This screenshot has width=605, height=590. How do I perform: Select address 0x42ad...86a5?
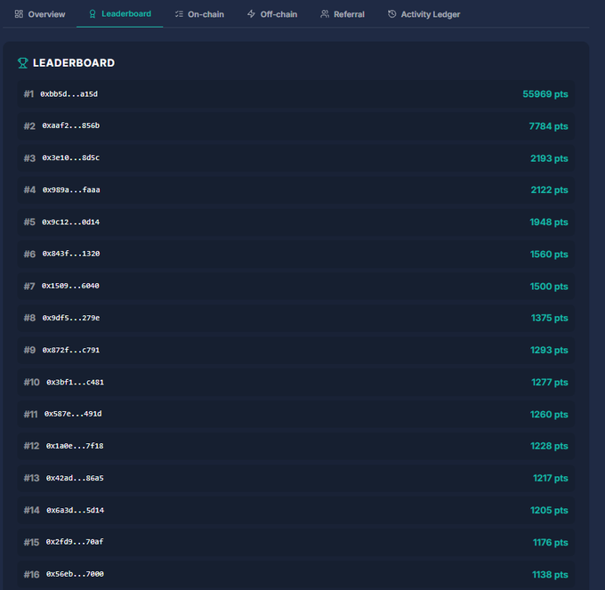click(x=75, y=478)
